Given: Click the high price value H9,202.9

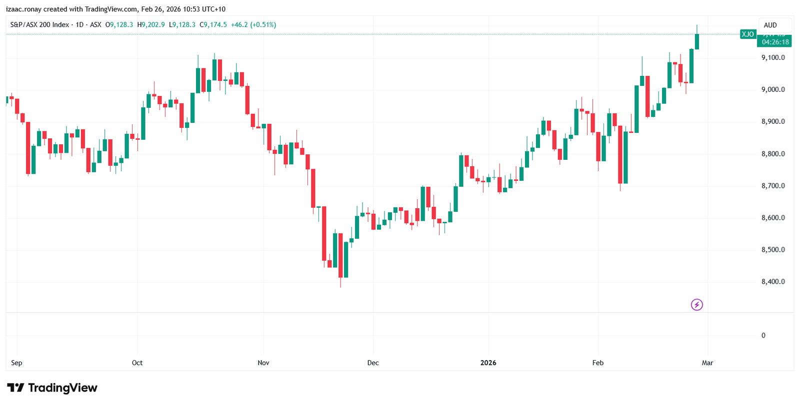Looking at the screenshot, I should click(151, 24).
